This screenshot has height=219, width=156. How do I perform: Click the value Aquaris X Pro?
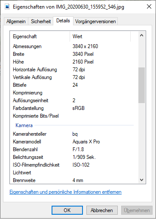(x=86, y=142)
